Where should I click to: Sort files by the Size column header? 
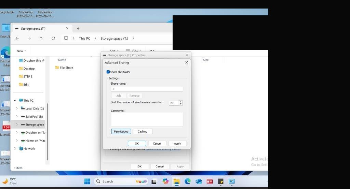(206, 60)
